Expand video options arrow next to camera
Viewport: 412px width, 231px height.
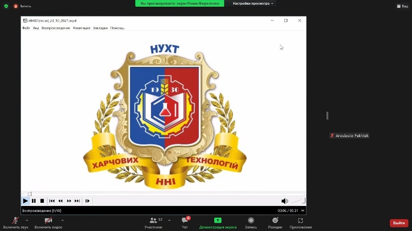[x=62, y=221]
